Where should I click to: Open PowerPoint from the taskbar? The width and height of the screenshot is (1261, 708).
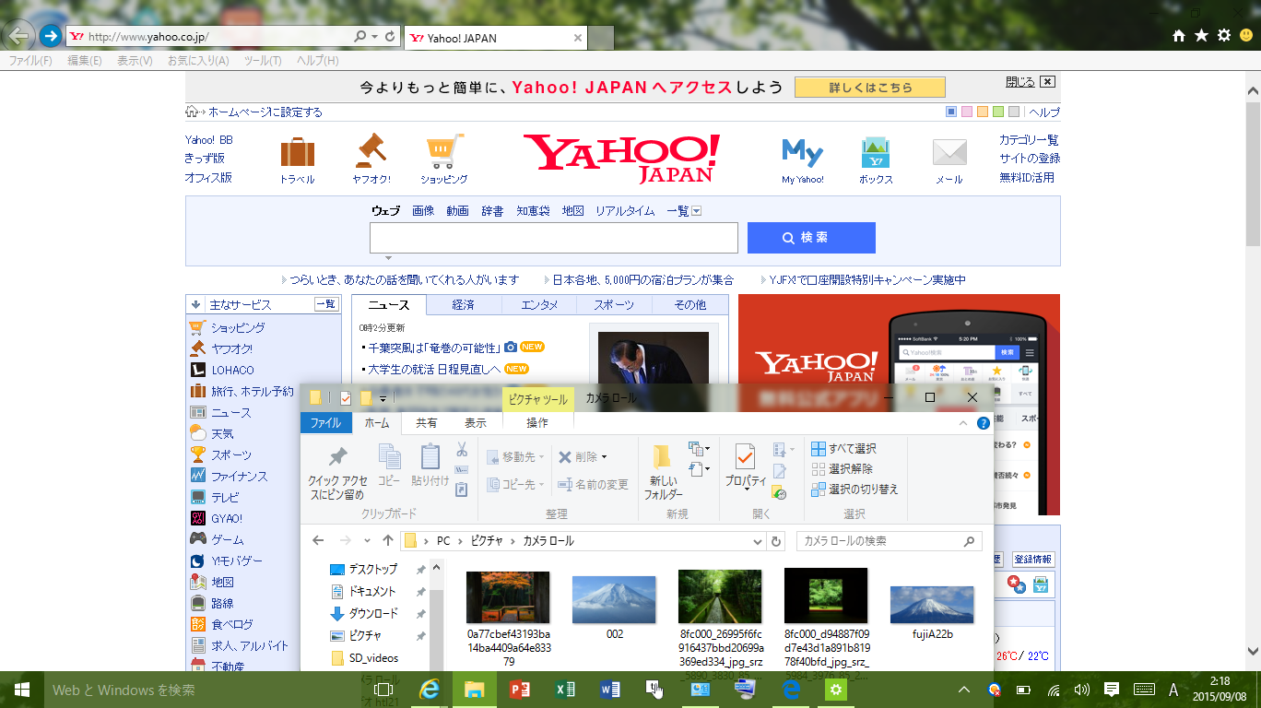(x=522, y=689)
